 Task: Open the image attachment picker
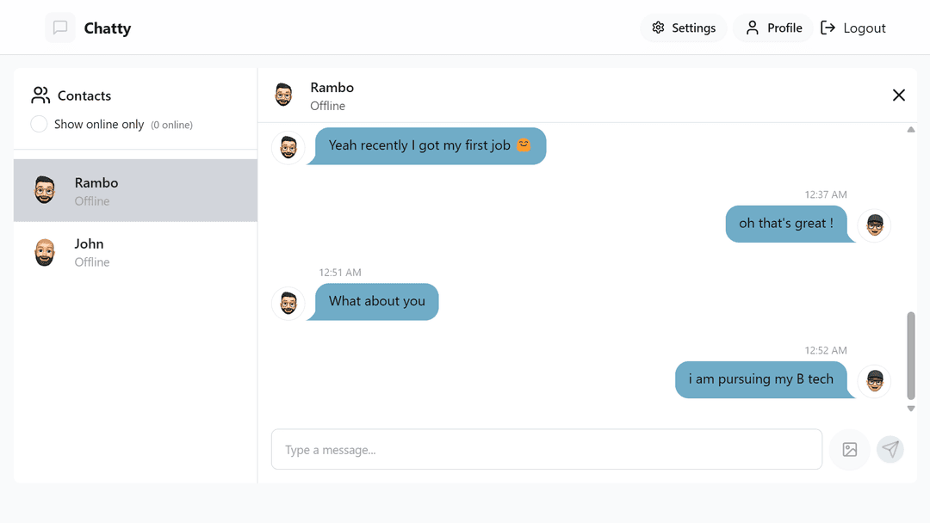[849, 449]
